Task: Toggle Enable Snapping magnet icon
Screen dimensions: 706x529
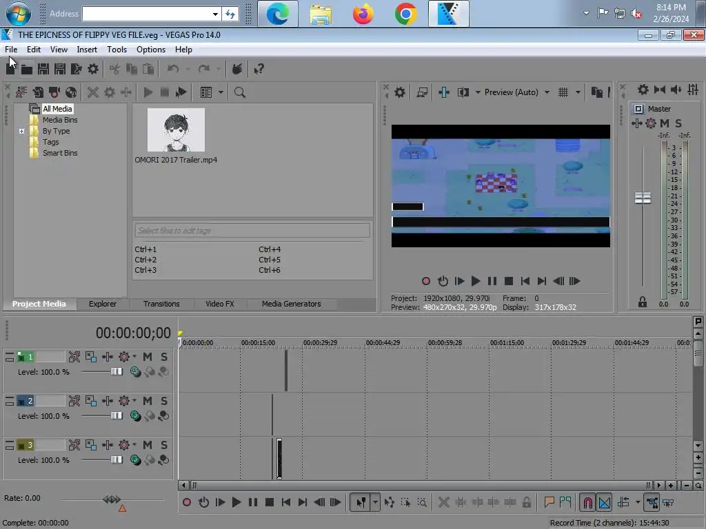Action: pos(588,502)
